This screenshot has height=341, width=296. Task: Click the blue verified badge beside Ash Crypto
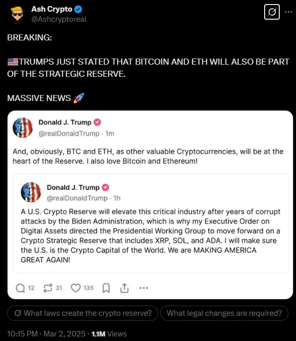[x=78, y=9]
